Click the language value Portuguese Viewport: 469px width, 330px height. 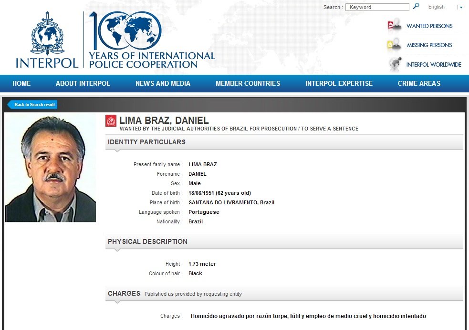pyautogui.click(x=204, y=212)
